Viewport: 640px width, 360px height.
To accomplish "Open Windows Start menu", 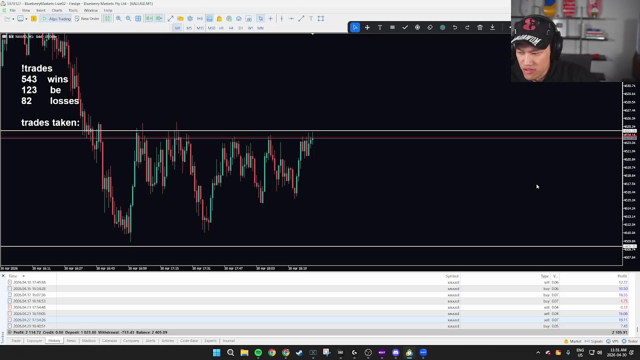I will (x=216, y=352).
